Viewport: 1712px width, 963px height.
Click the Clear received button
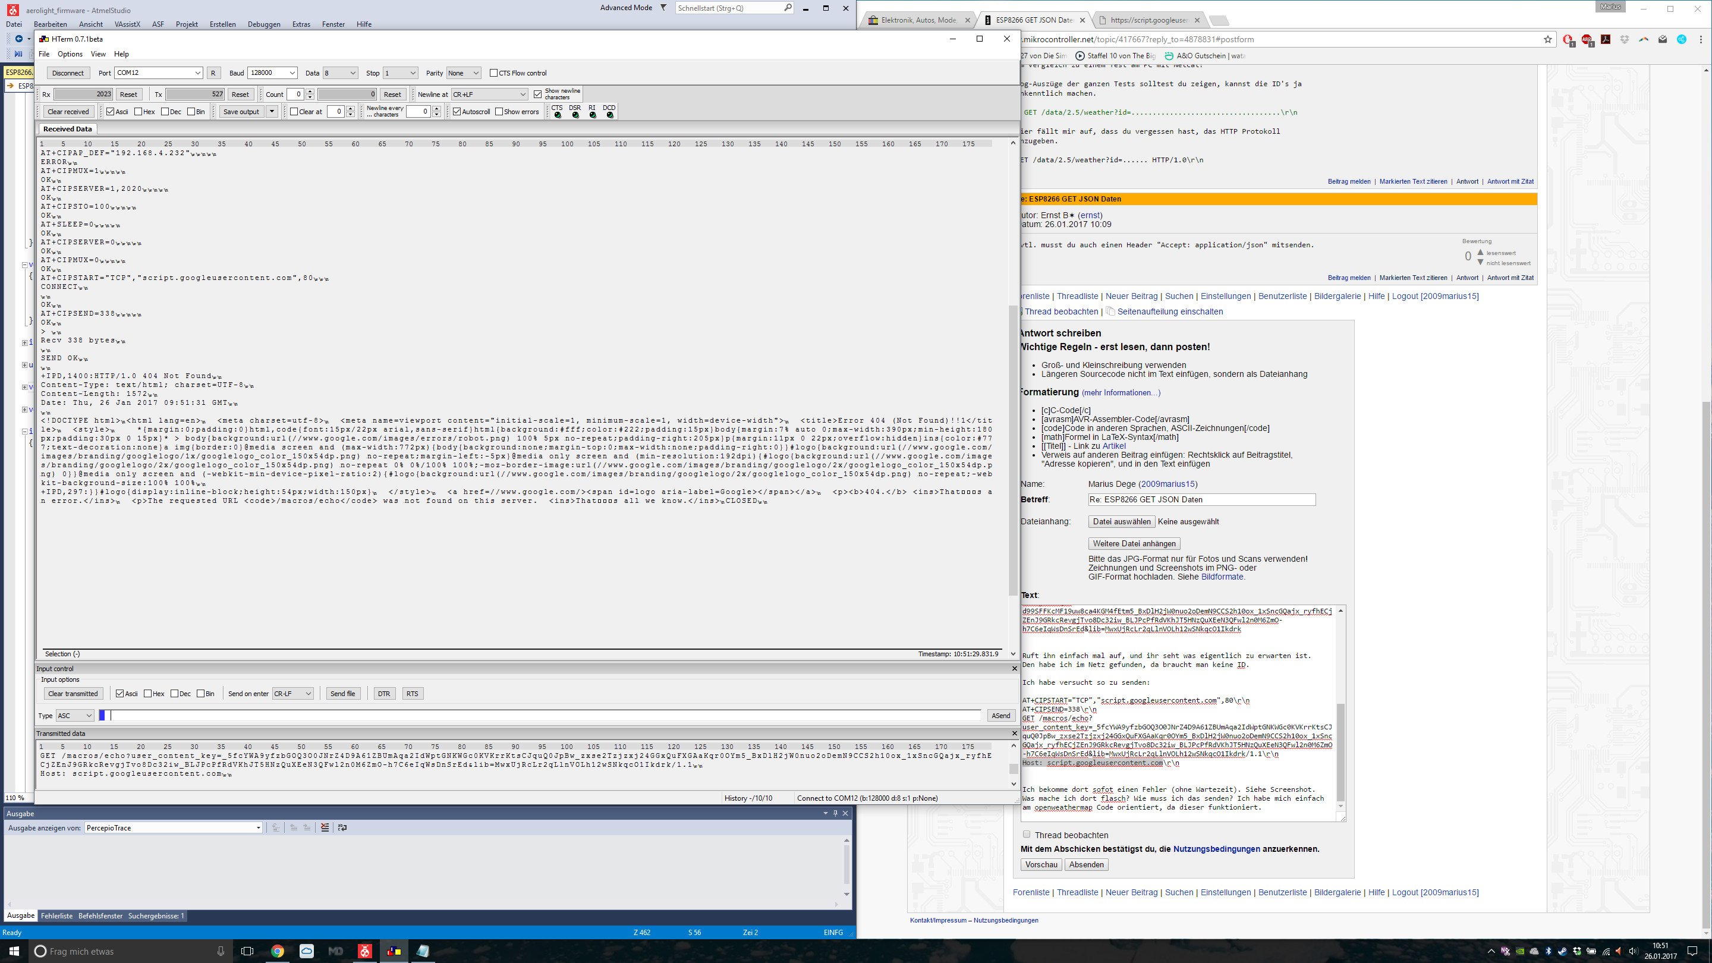click(68, 112)
